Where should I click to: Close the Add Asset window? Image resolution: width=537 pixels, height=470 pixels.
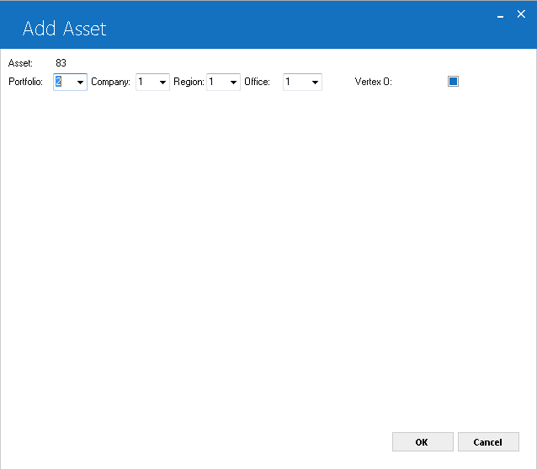521,14
